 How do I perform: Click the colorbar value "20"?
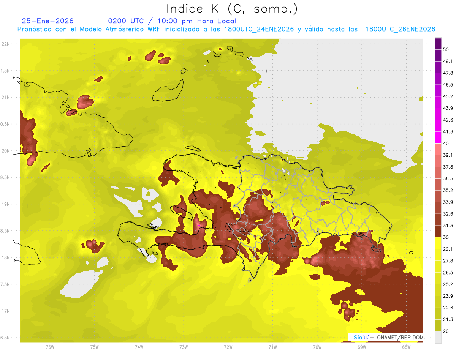(x=446, y=331)
